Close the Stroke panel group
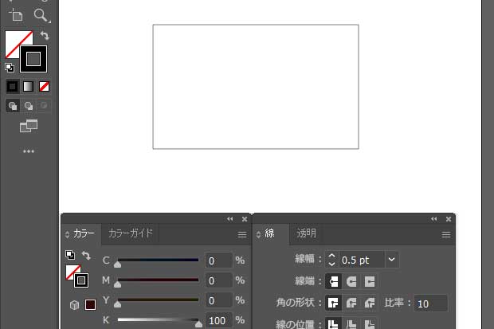The width and height of the screenshot is (494, 329). [449, 219]
